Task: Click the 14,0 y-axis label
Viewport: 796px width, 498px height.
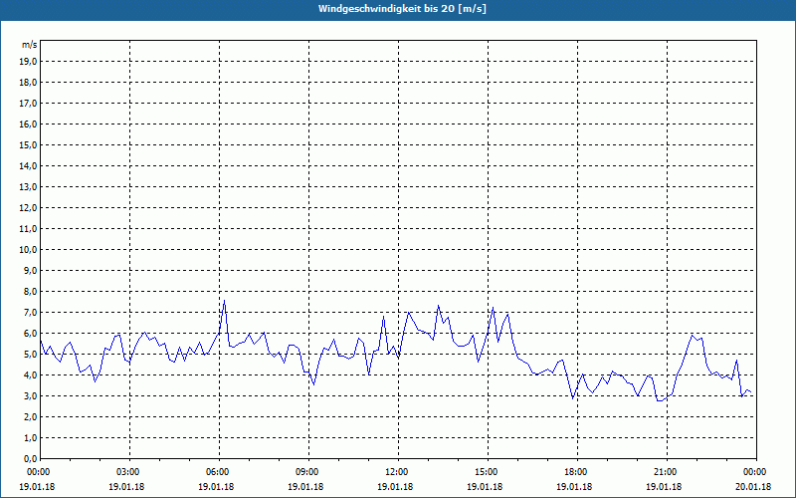Action: tap(28, 165)
